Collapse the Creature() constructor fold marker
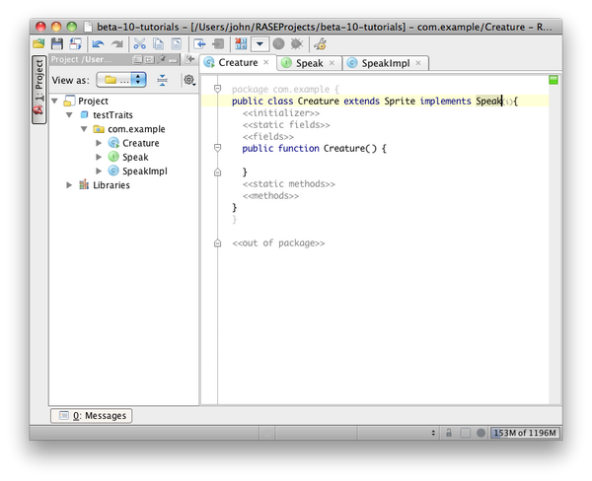The width and height of the screenshot is (592, 481). [x=217, y=148]
